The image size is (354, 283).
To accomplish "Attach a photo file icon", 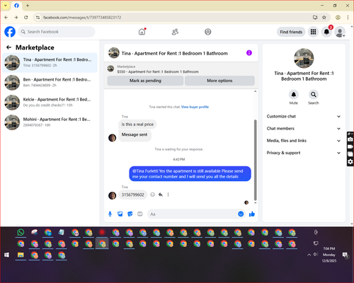I will (x=120, y=214).
